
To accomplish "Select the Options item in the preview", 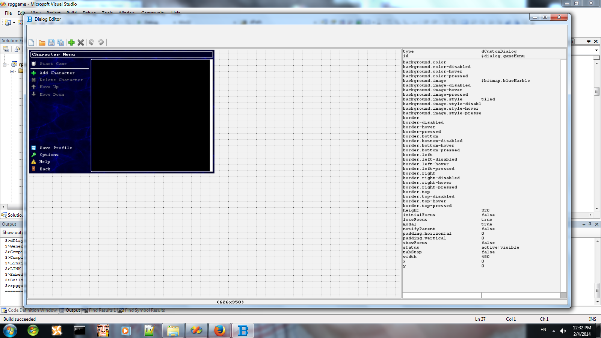I will pos(49,155).
